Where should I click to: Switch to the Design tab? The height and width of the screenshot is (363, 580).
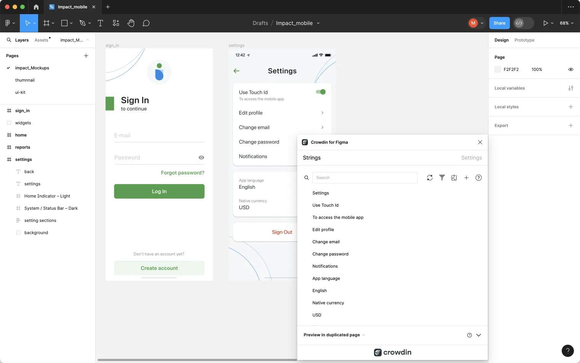501,40
